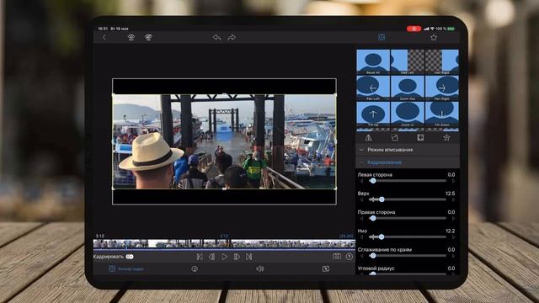
Task: Redo the last edit
Action: pyautogui.click(x=232, y=37)
